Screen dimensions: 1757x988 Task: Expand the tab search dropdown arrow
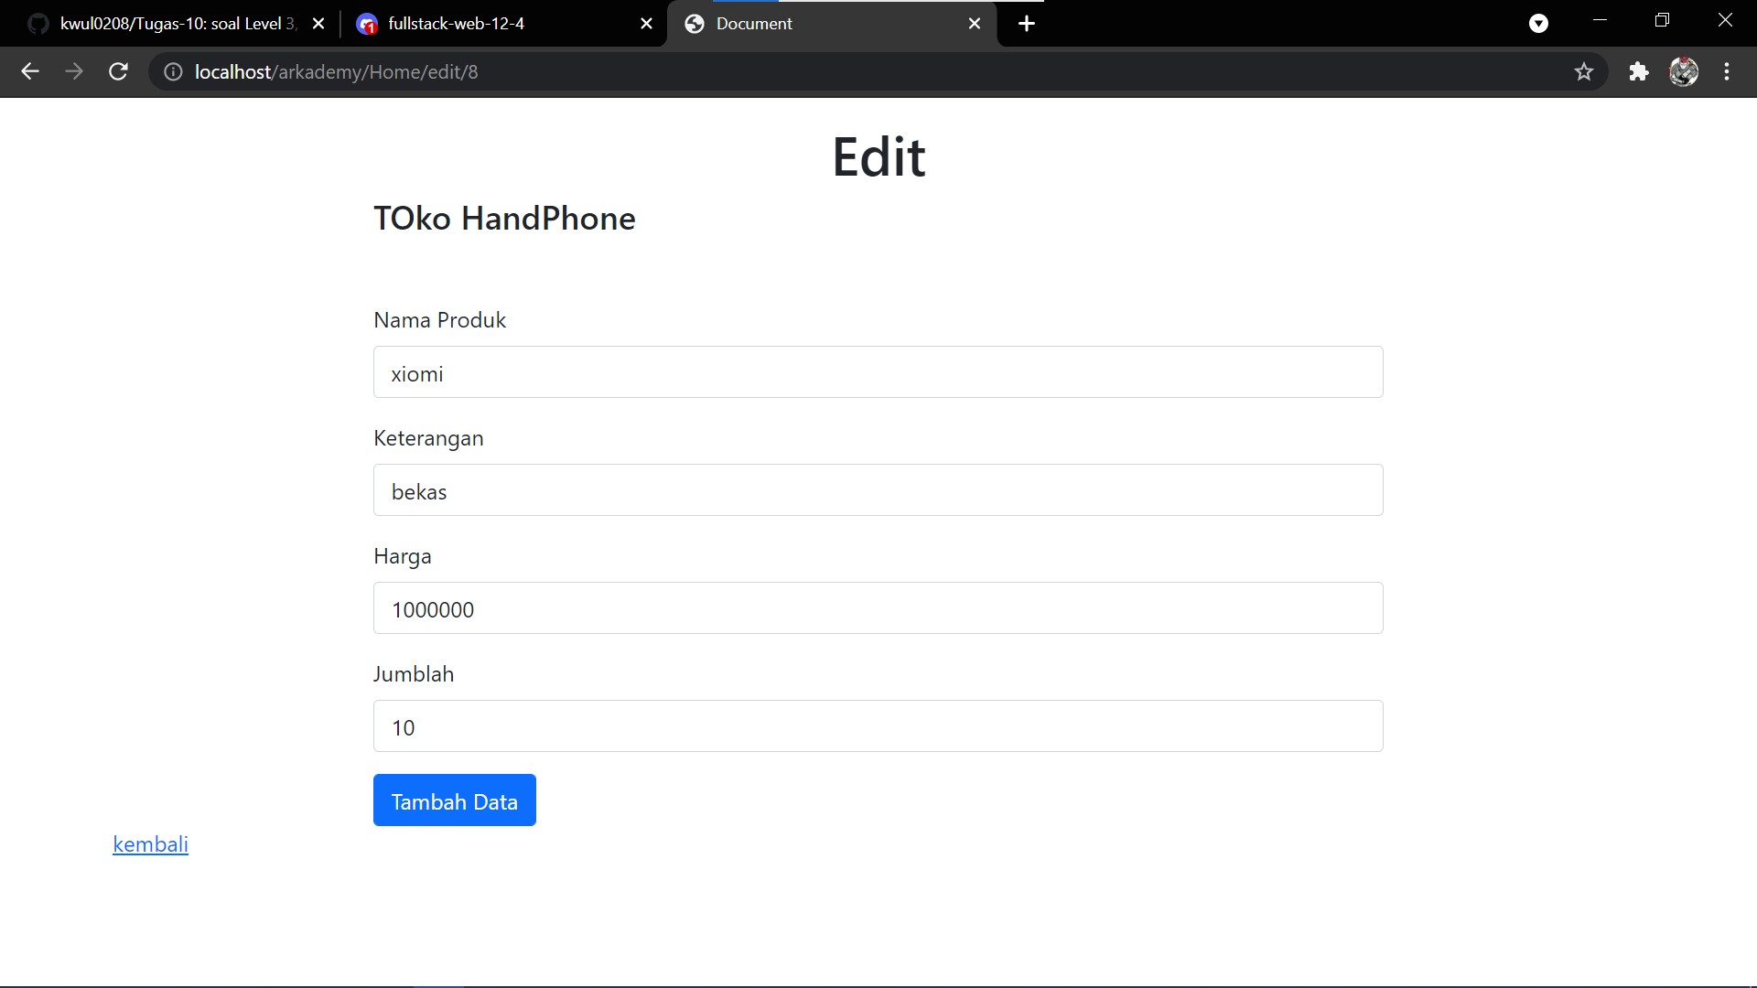[1538, 24]
